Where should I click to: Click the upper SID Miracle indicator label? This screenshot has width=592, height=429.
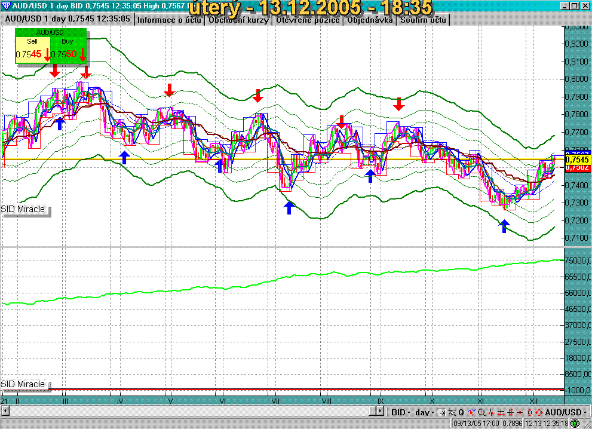pos(24,210)
